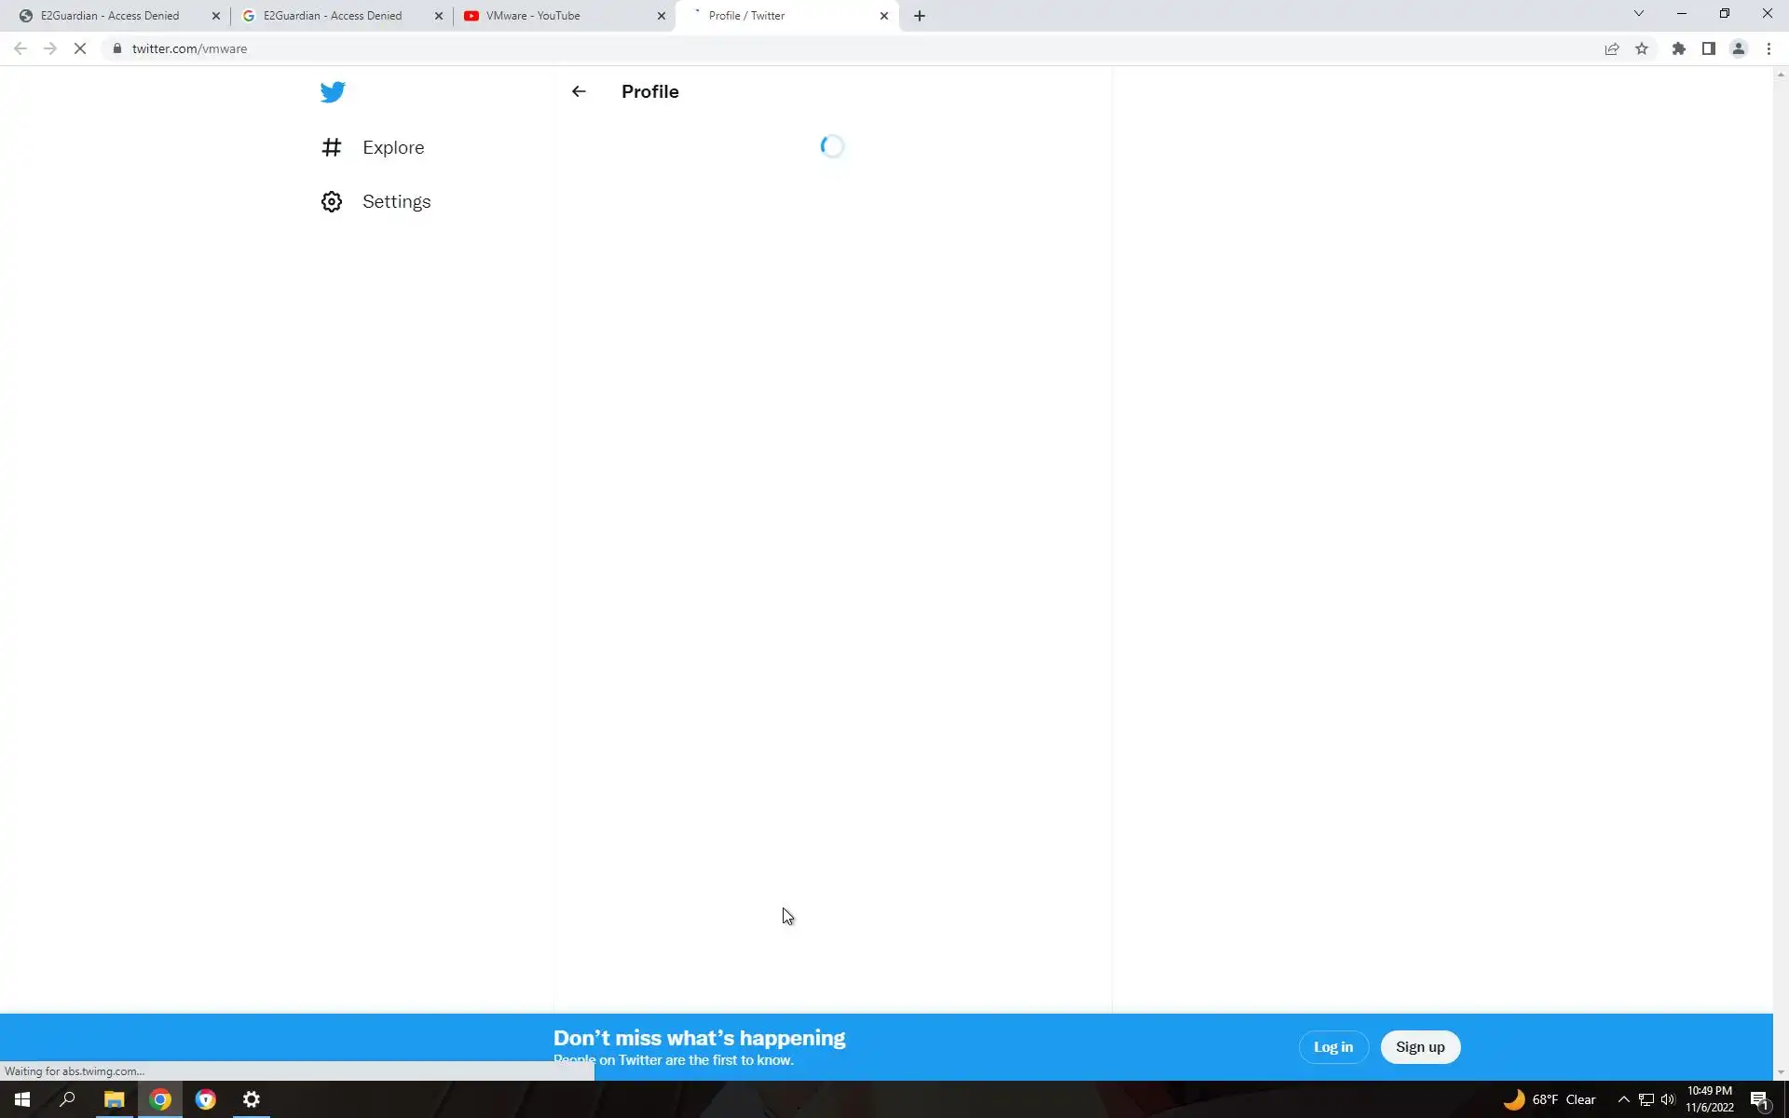Screen dimensions: 1789x1118
Task: Toggle Chrome side panel
Action: (1708, 48)
